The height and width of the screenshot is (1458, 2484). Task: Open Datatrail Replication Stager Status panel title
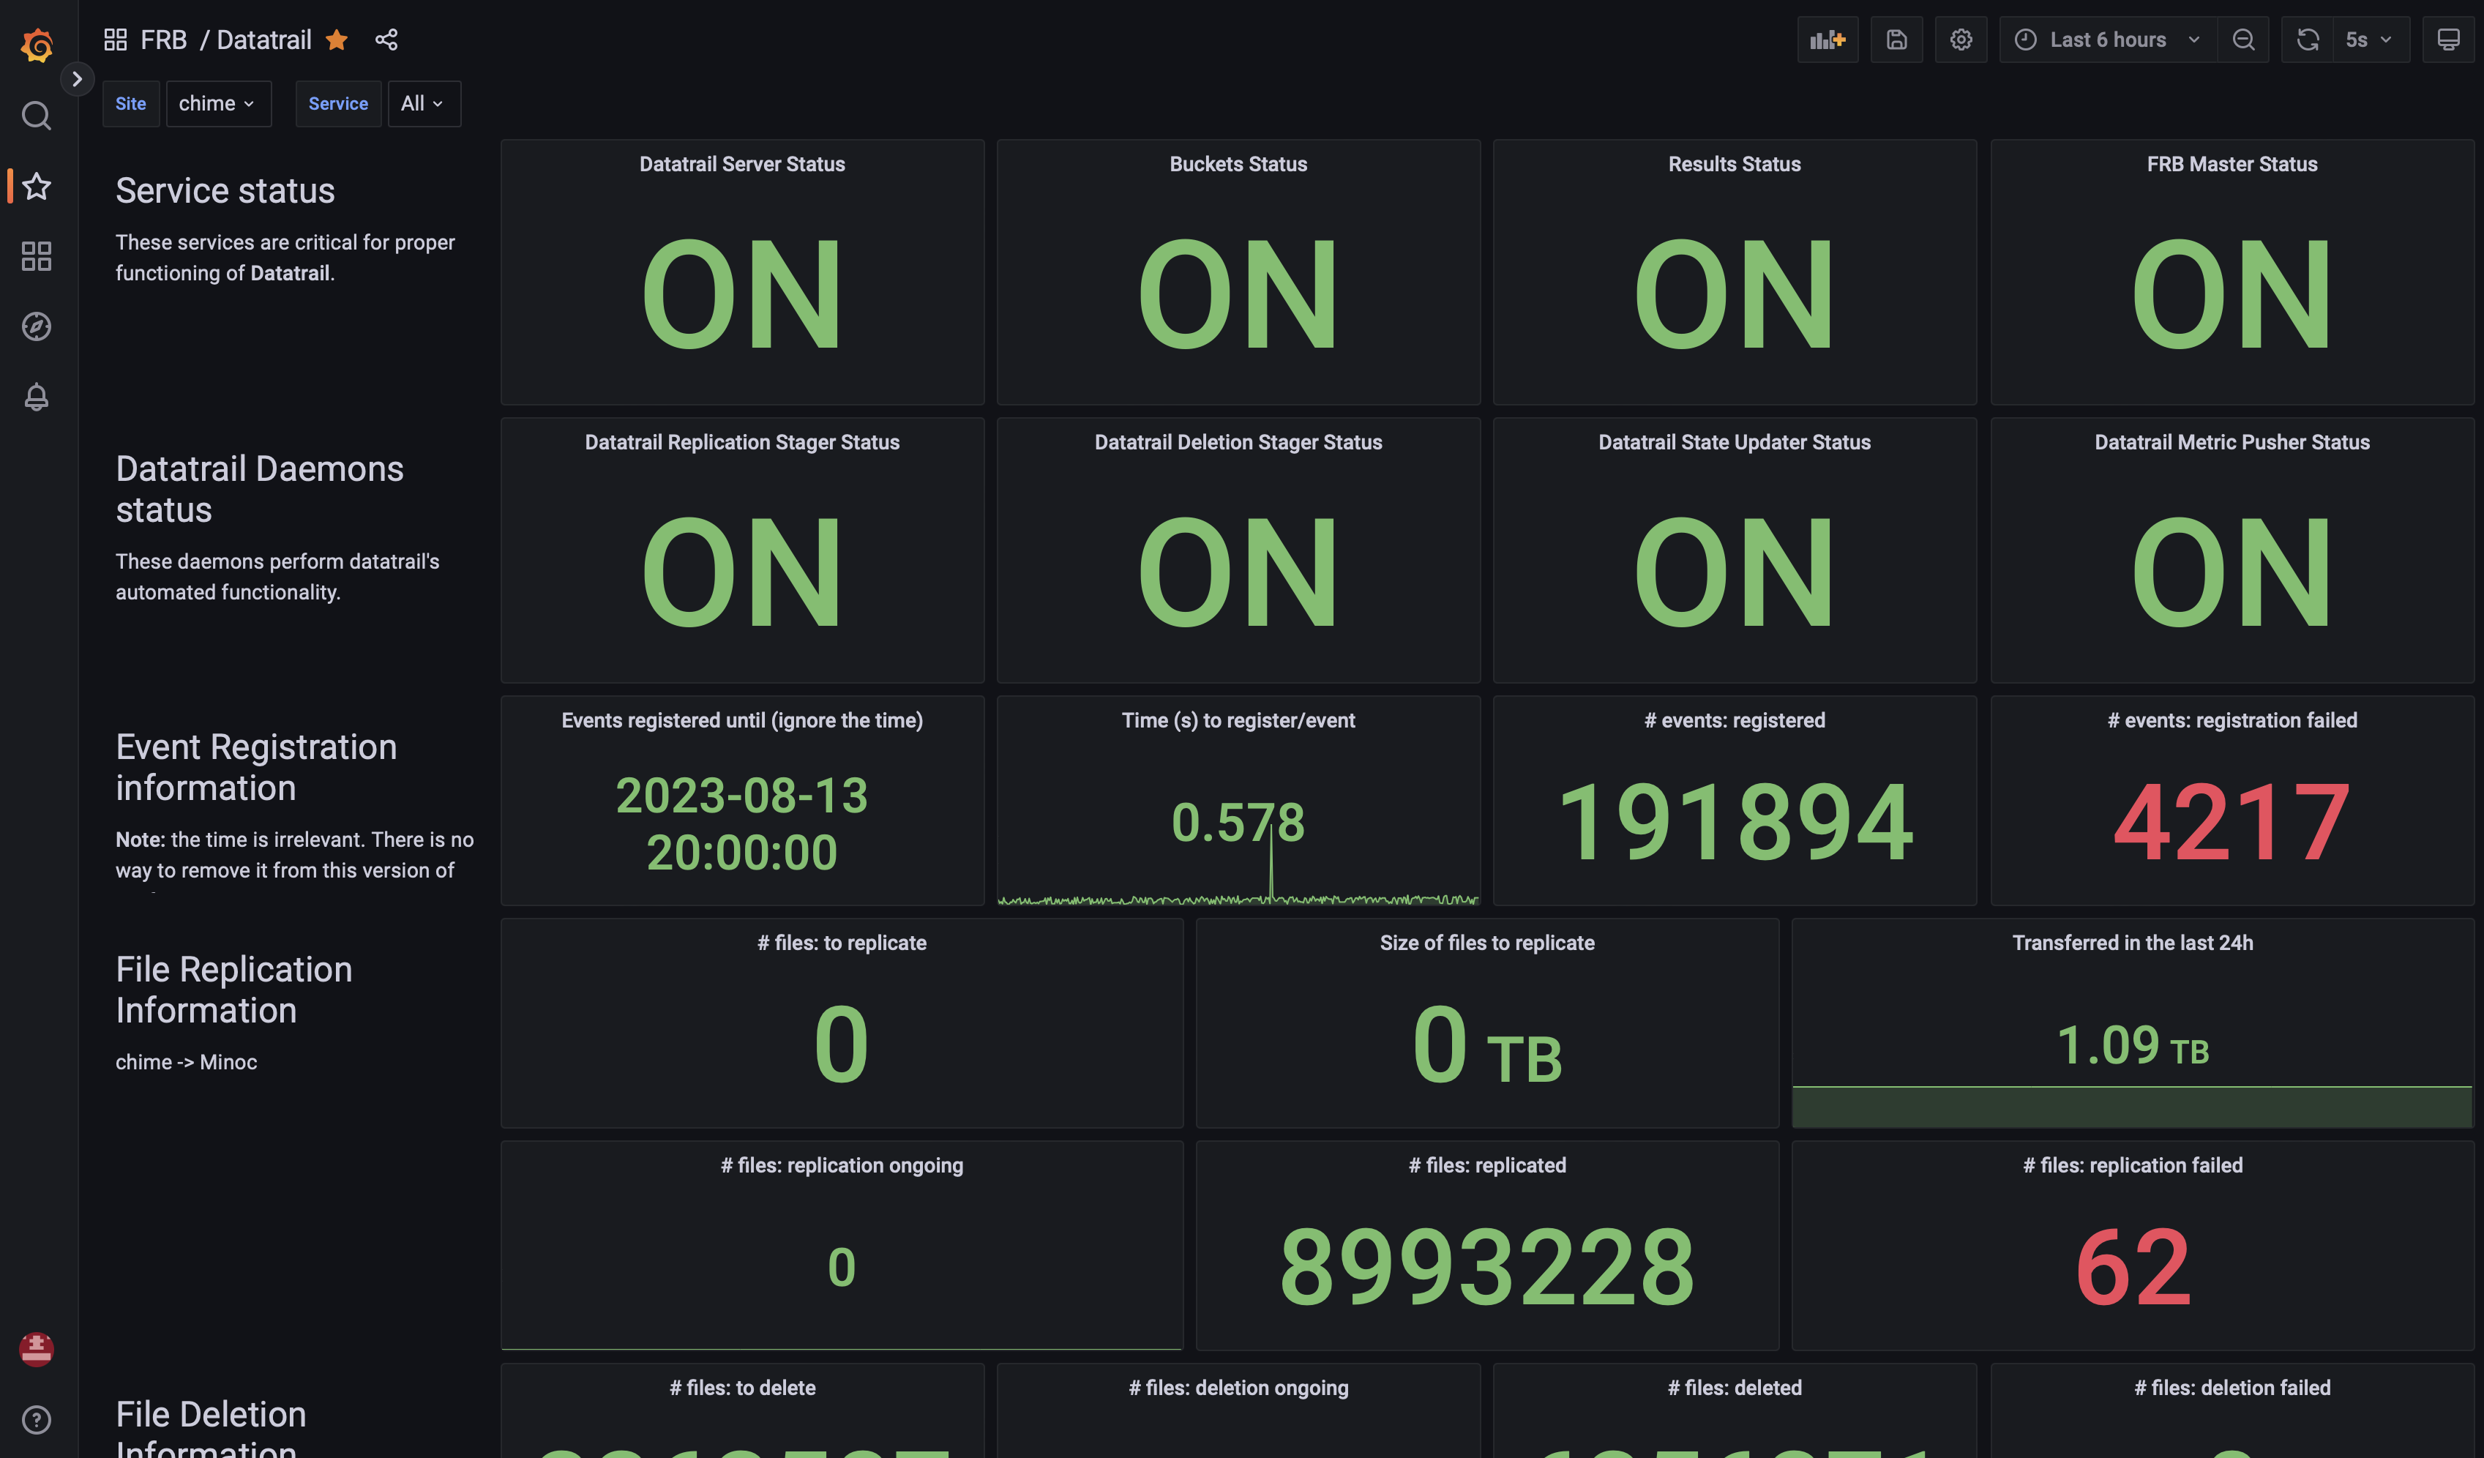coord(742,443)
